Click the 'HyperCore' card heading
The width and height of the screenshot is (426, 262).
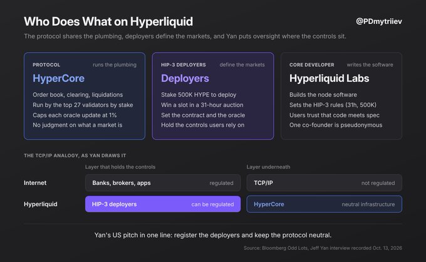(59, 78)
